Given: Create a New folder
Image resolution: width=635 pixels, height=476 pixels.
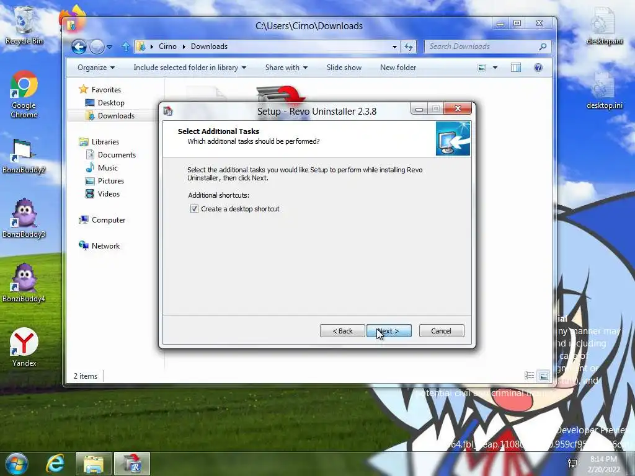Looking at the screenshot, I should (x=397, y=68).
